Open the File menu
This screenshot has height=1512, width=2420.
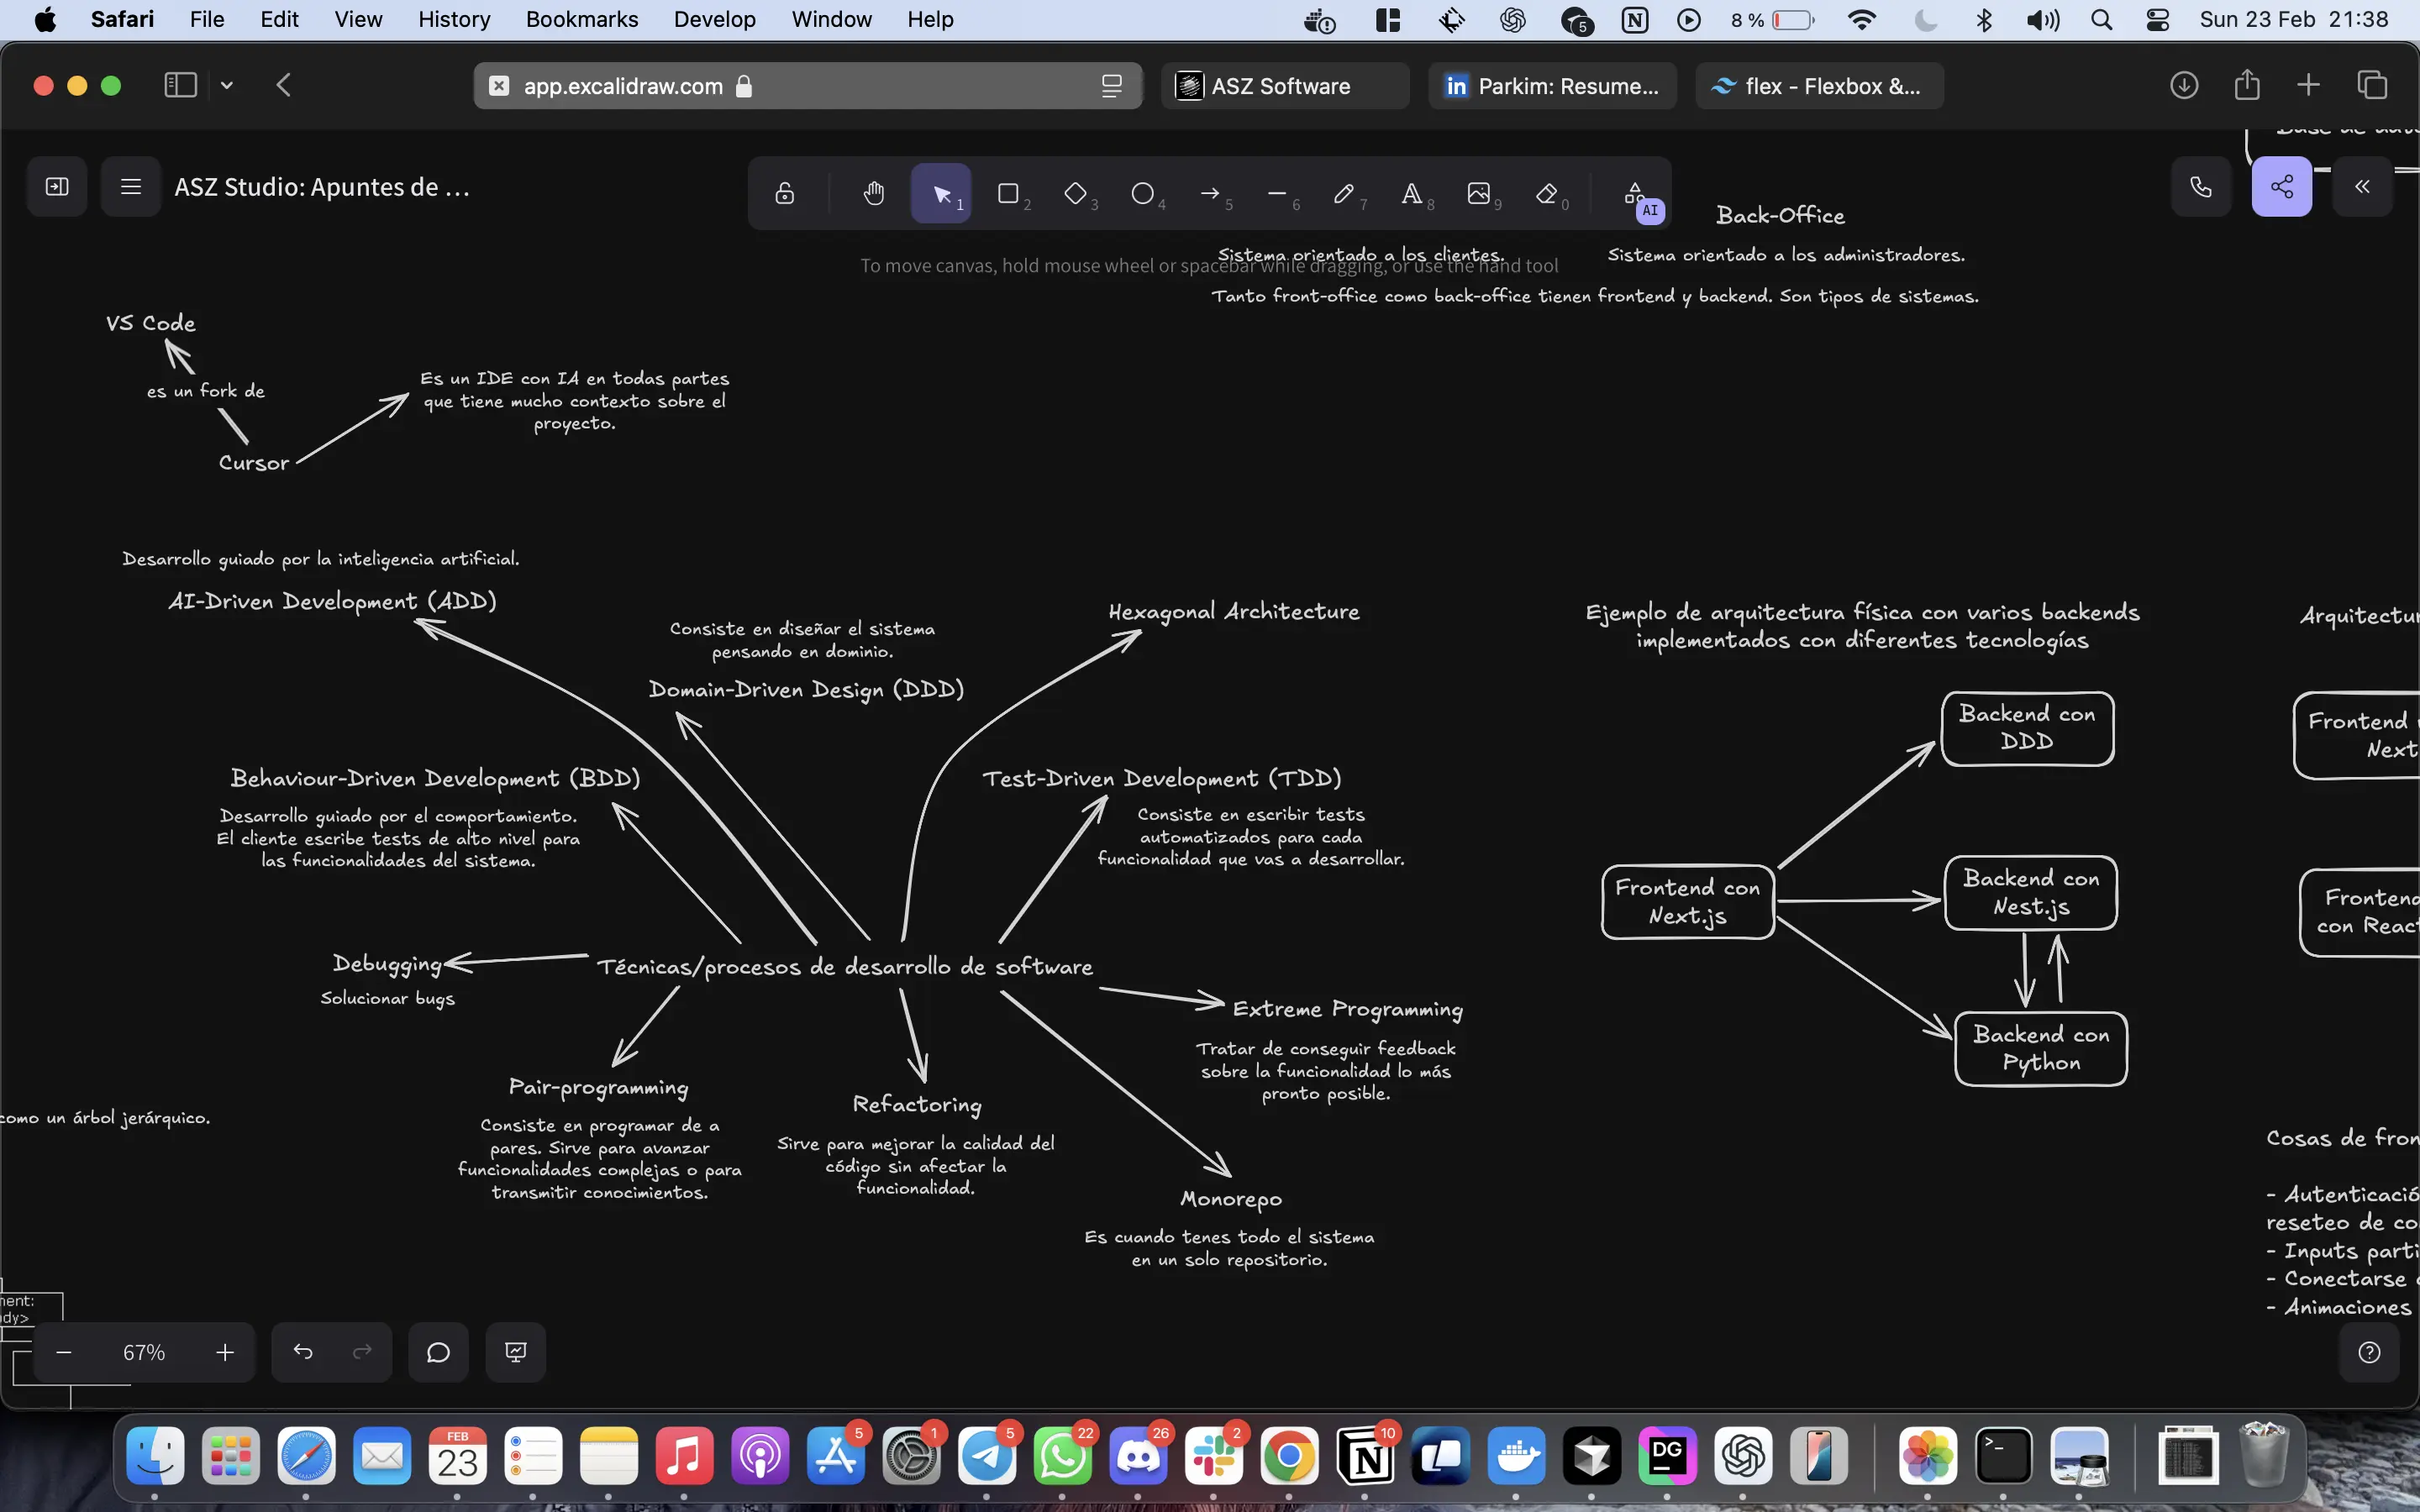point(207,19)
